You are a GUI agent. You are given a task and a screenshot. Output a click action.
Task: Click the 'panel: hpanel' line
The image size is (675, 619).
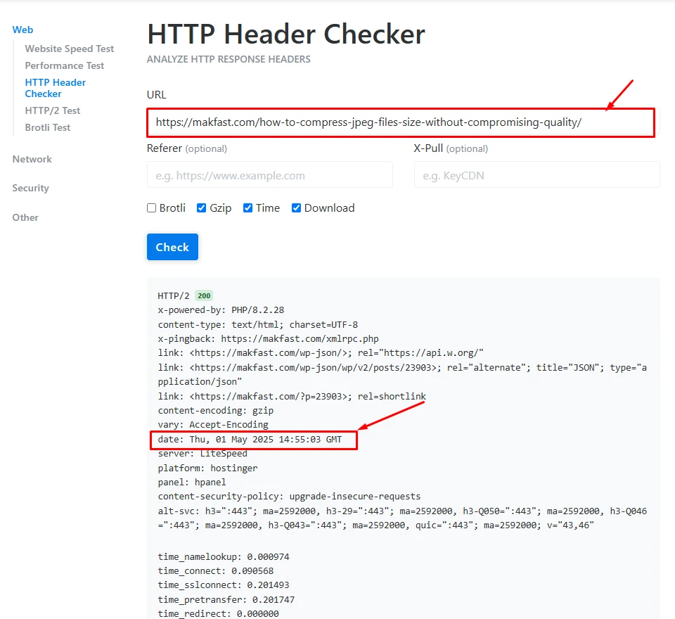tap(192, 483)
